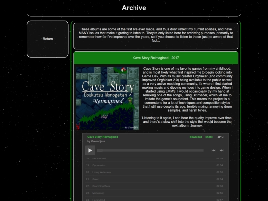The height and width of the screenshot is (201, 268).
Task: Skip to the previous track
Action: (x=213, y=150)
